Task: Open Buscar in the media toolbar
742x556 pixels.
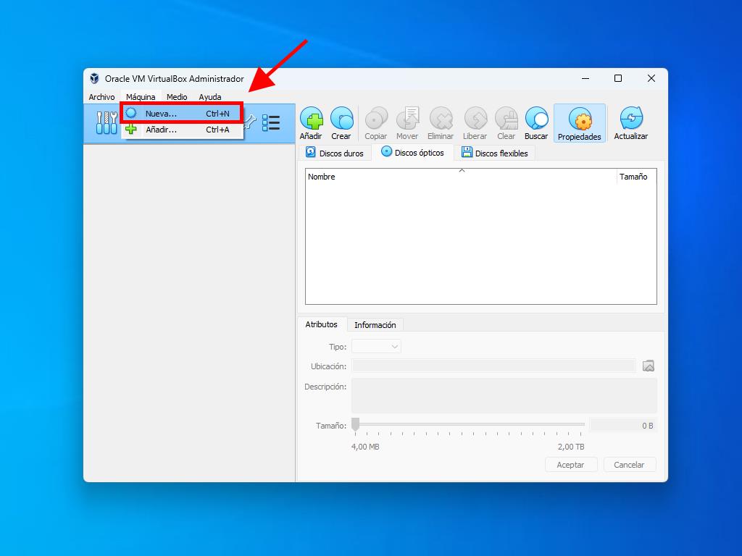Action: 536,123
